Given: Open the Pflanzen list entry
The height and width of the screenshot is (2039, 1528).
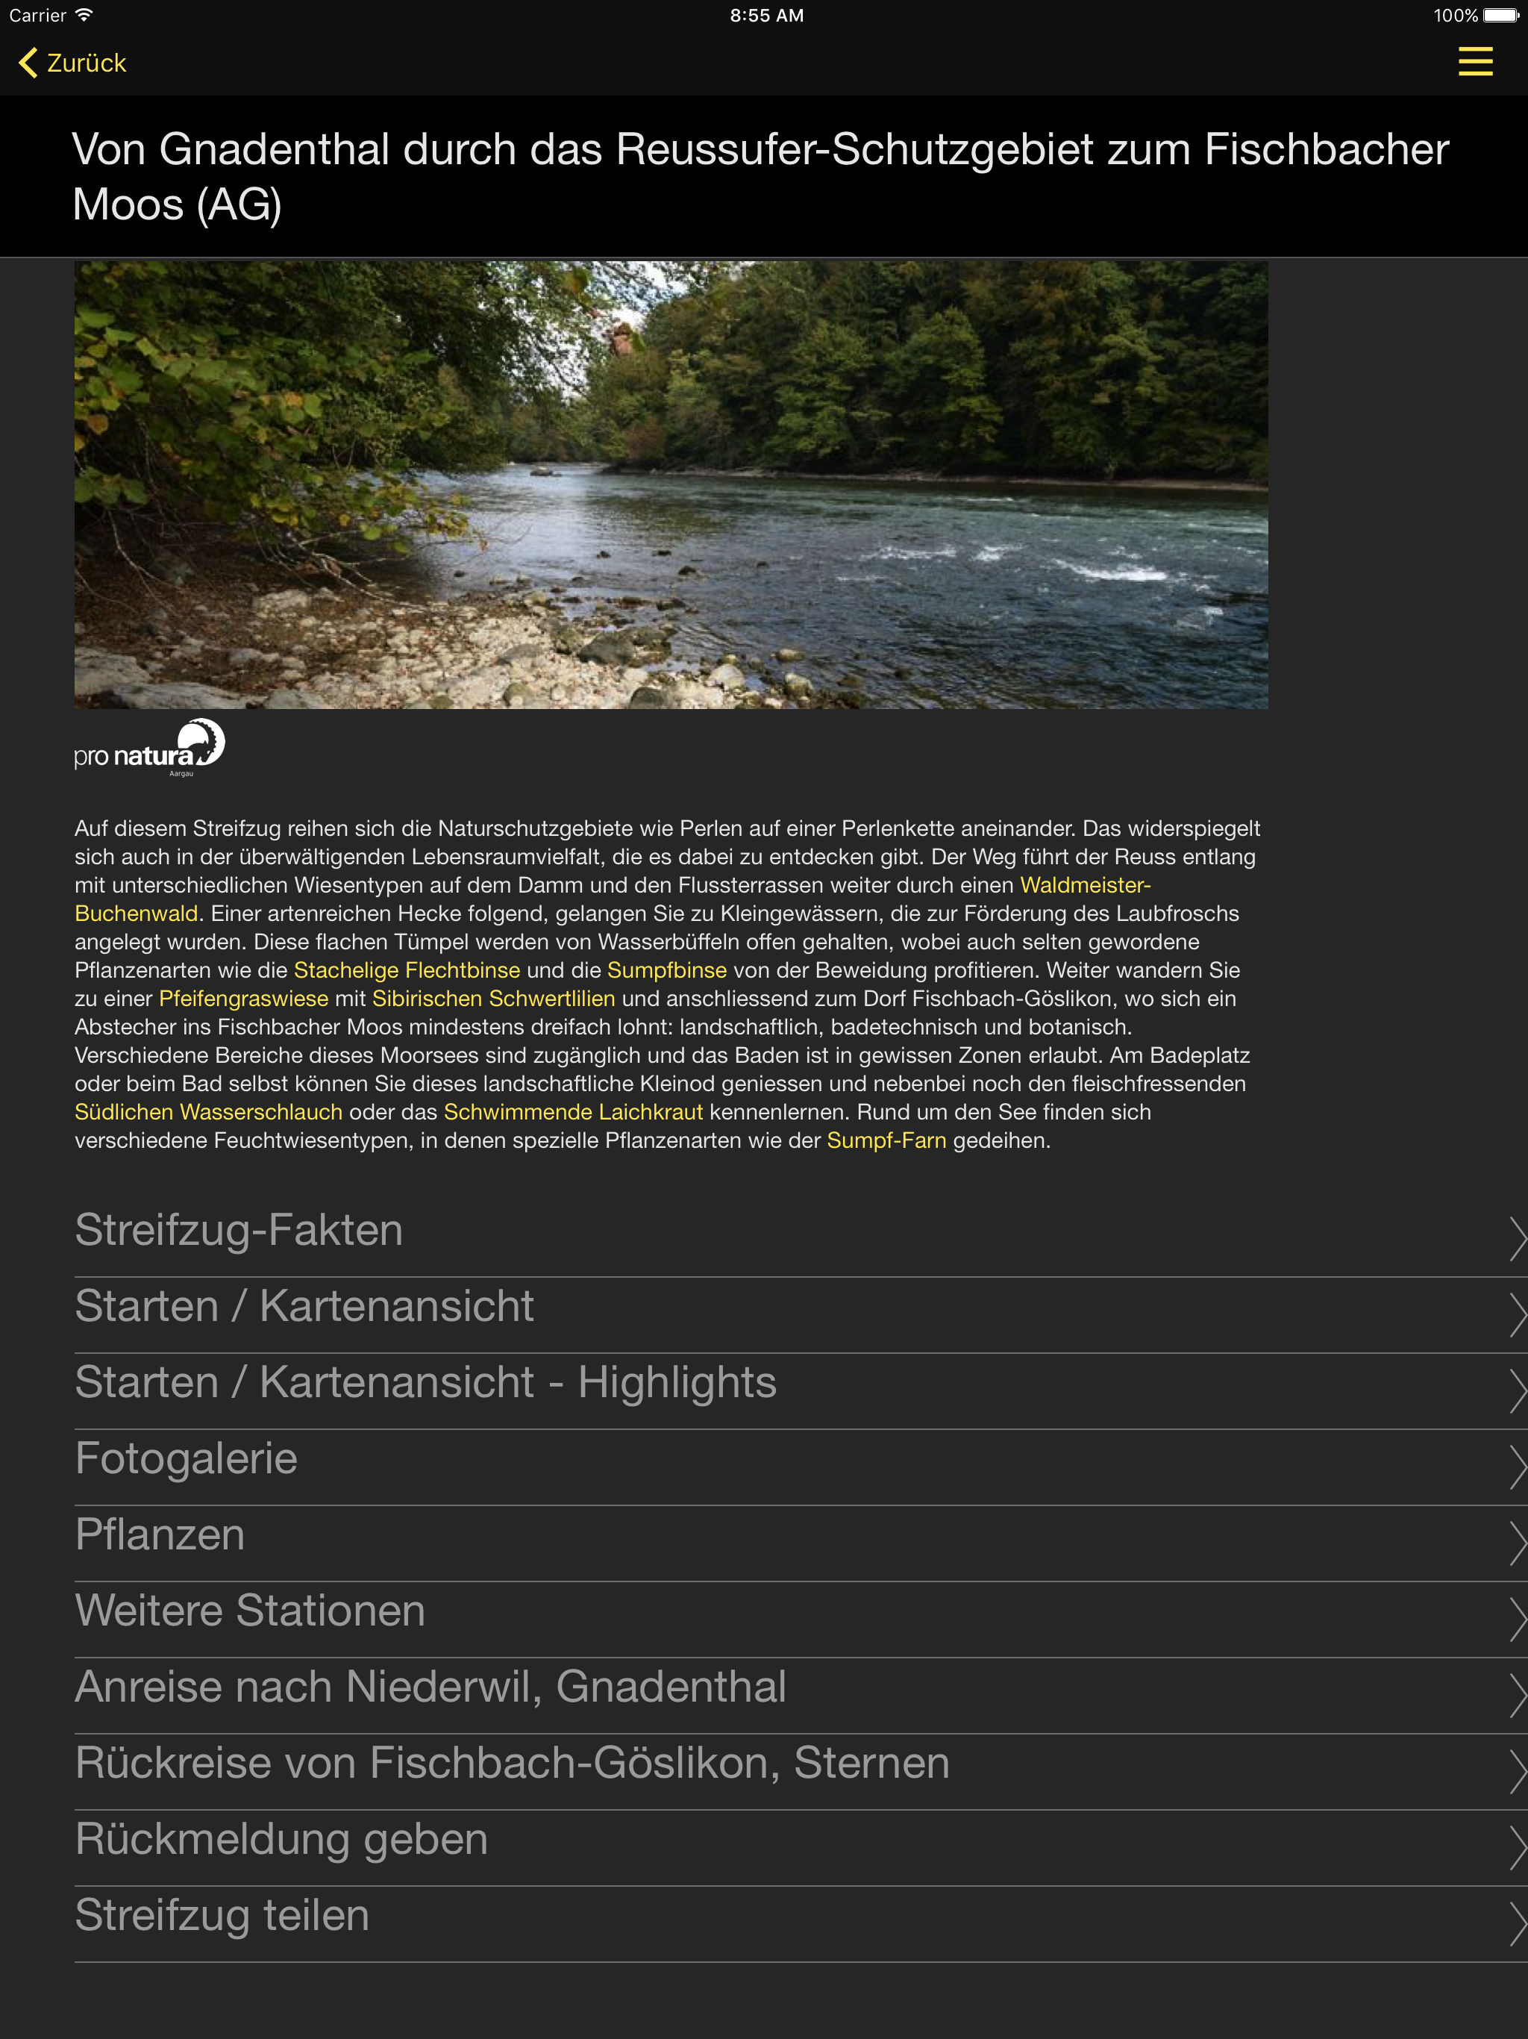Looking at the screenshot, I should coord(801,1542).
